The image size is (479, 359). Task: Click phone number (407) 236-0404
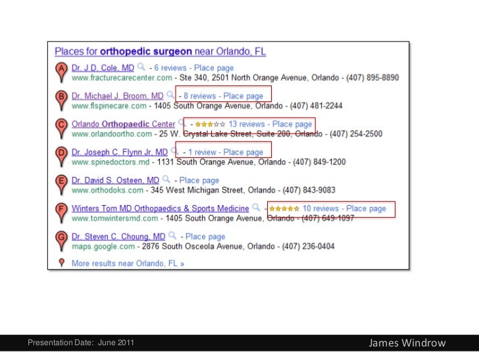point(308,246)
